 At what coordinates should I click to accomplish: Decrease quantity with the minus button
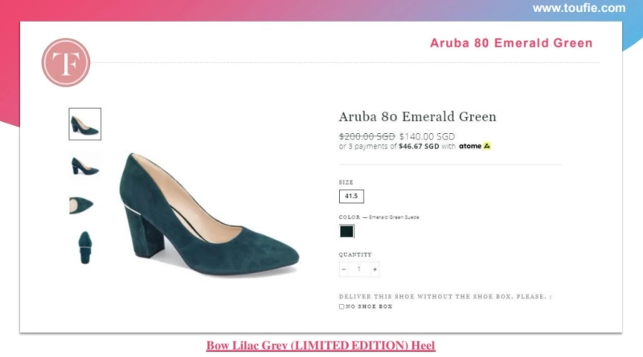pos(344,269)
